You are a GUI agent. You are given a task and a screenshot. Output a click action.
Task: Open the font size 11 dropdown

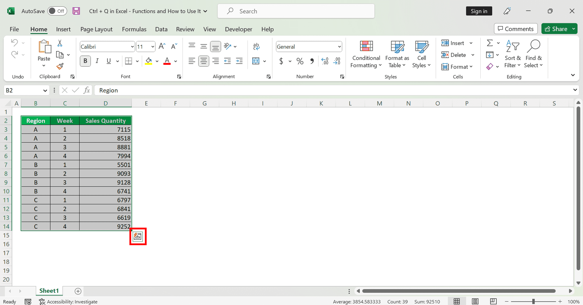(152, 47)
